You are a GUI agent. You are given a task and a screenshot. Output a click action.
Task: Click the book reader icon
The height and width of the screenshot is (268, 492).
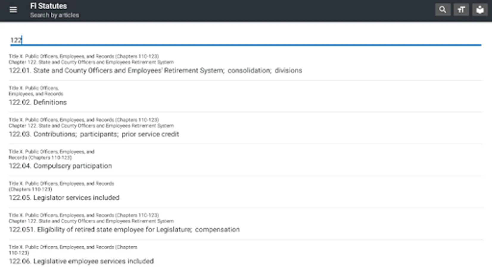[x=479, y=10]
